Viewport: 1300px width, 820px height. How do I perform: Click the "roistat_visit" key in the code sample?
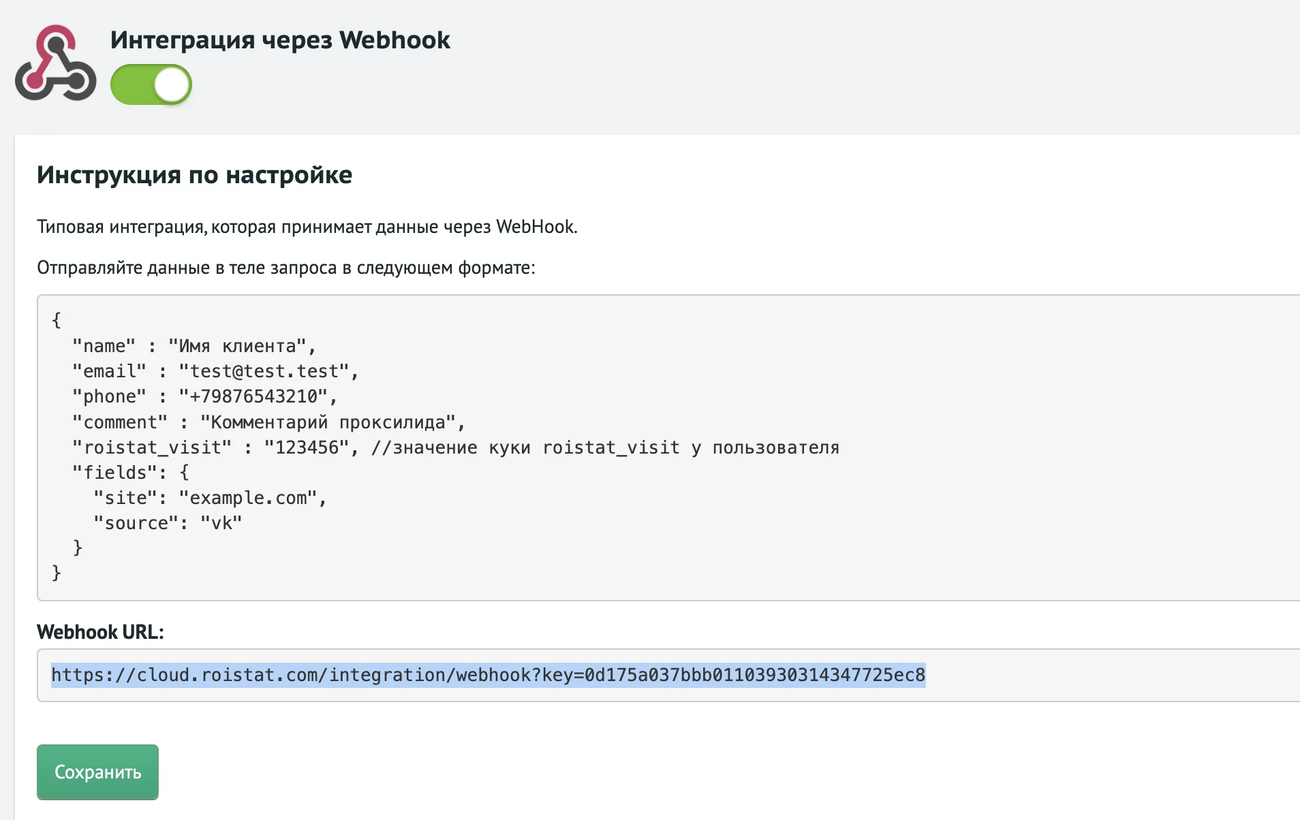[x=152, y=447]
